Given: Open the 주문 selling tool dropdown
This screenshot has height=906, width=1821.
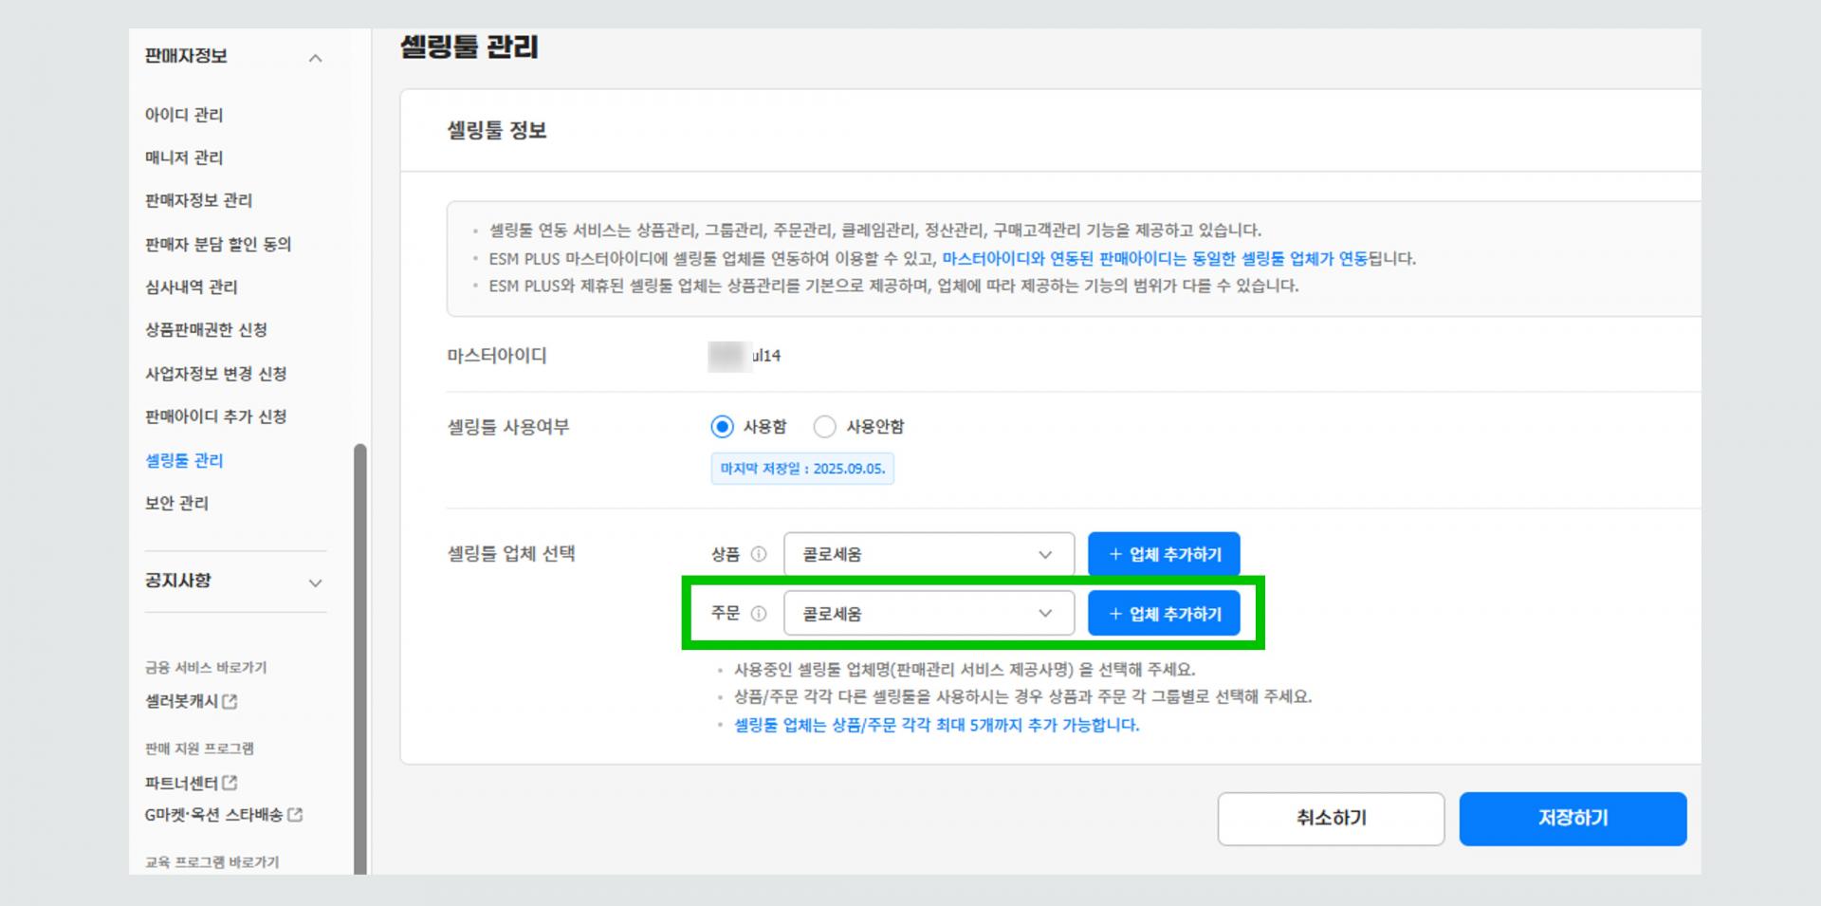Looking at the screenshot, I should point(929,614).
